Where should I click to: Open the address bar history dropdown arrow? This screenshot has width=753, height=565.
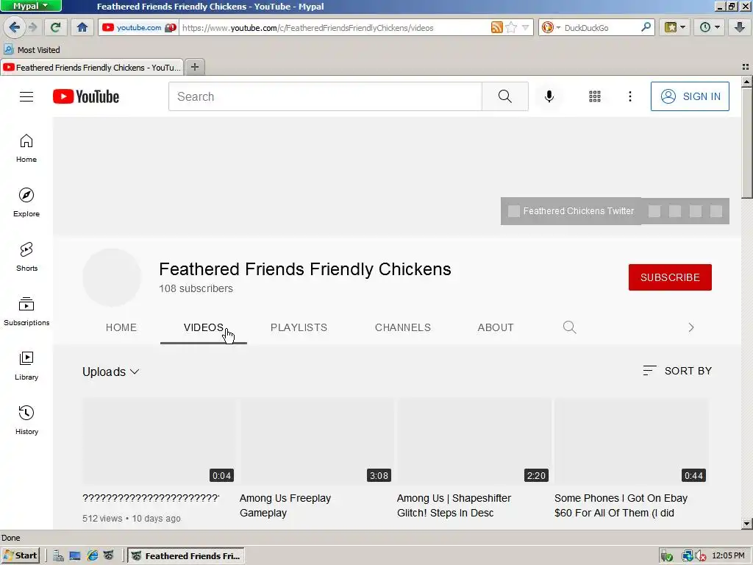(x=525, y=27)
